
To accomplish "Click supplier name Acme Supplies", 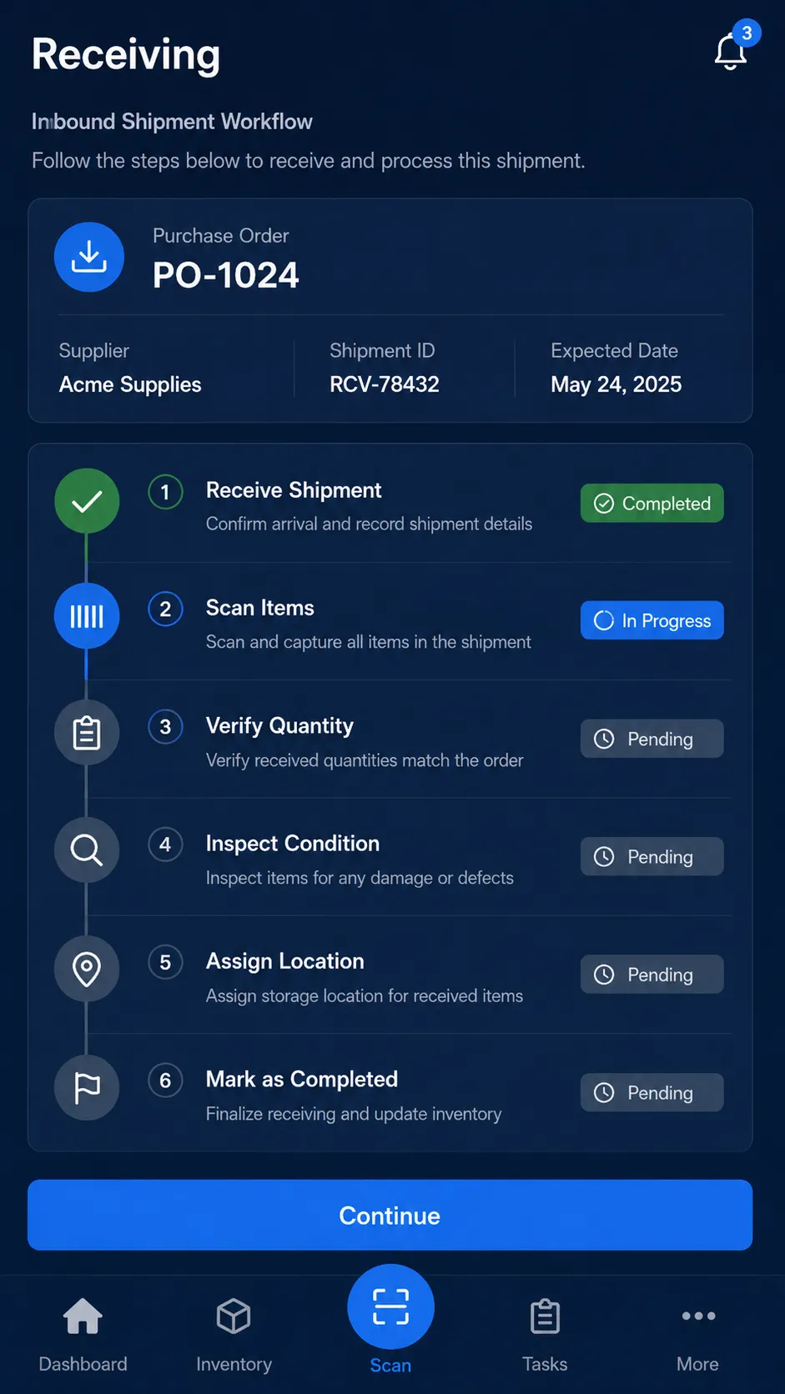I will point(130,384).
